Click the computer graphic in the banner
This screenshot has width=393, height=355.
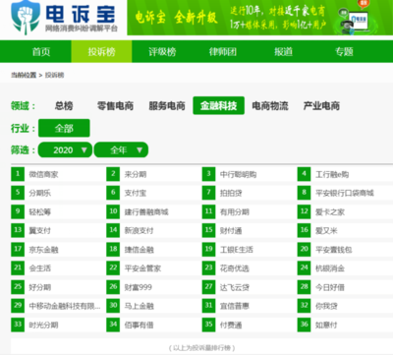[x=359, y=21]
